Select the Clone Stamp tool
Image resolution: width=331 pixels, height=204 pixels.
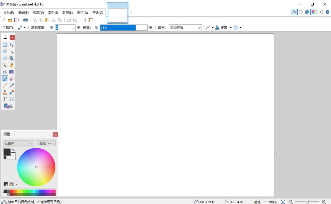[5, 92]
